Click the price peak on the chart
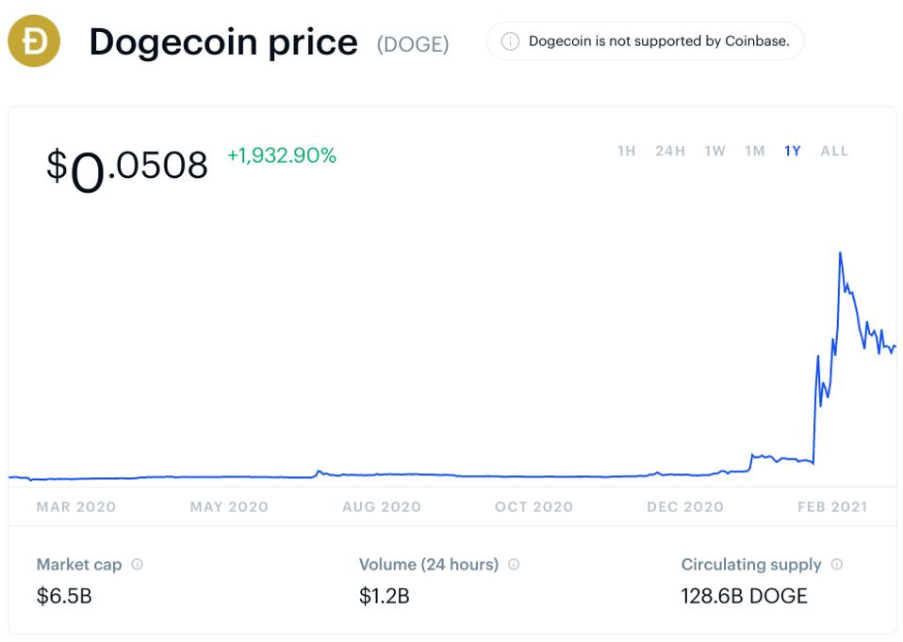The image size is (903, 642). 839,253
